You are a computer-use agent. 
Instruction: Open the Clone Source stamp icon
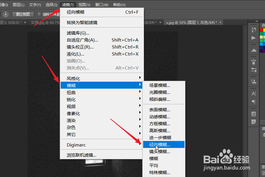[254, 81]
